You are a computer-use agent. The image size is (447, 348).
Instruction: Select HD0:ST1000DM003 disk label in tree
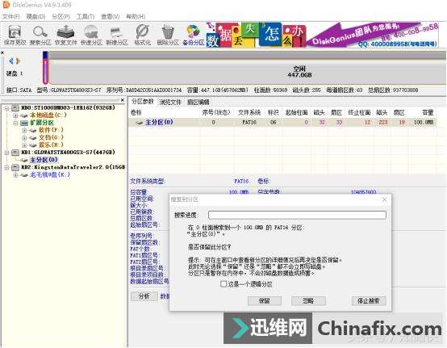click(68, 108)
